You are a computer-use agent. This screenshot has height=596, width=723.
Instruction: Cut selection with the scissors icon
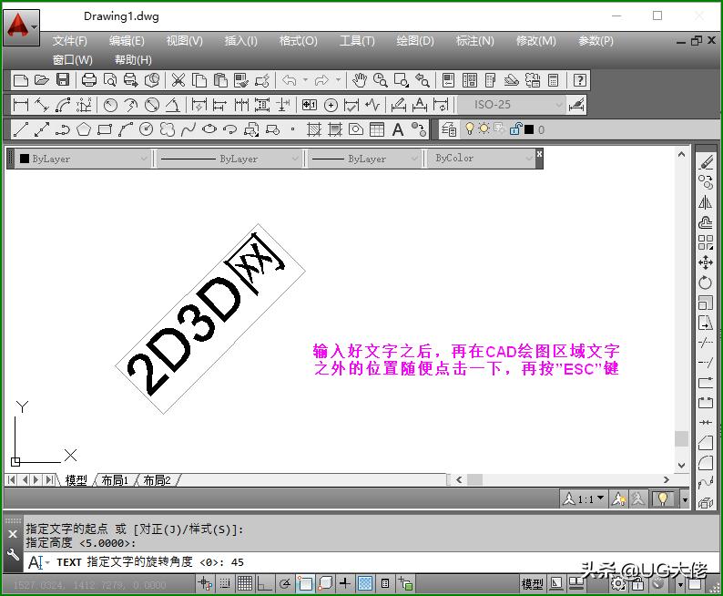[178, 80]
